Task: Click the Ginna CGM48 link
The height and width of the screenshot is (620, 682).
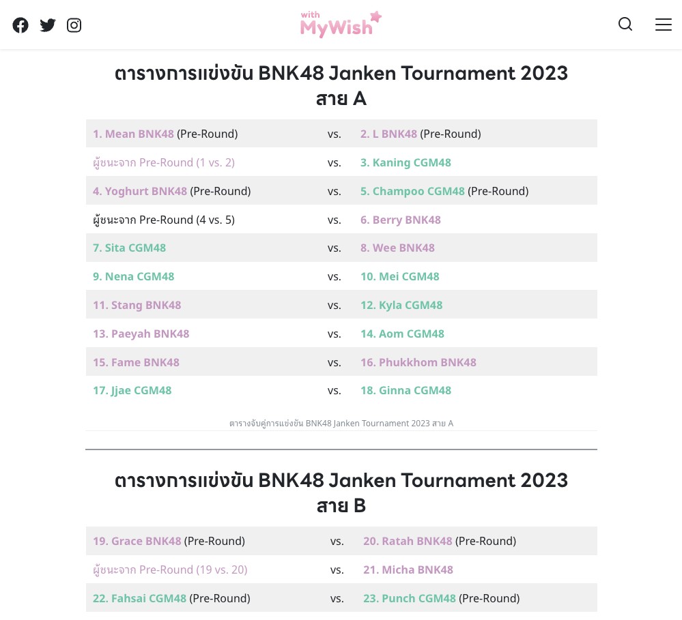Action: pos(406,390)
